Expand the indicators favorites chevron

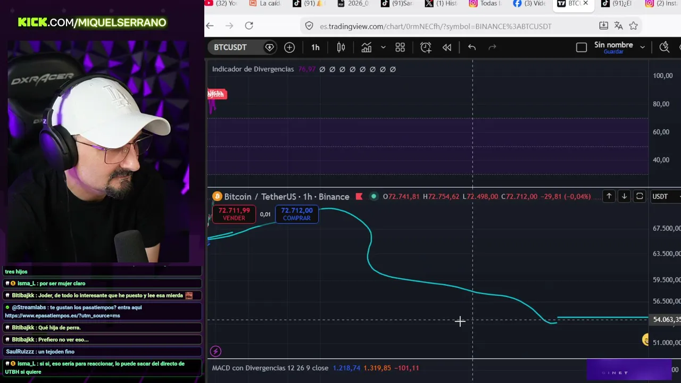tap(383, 47)
